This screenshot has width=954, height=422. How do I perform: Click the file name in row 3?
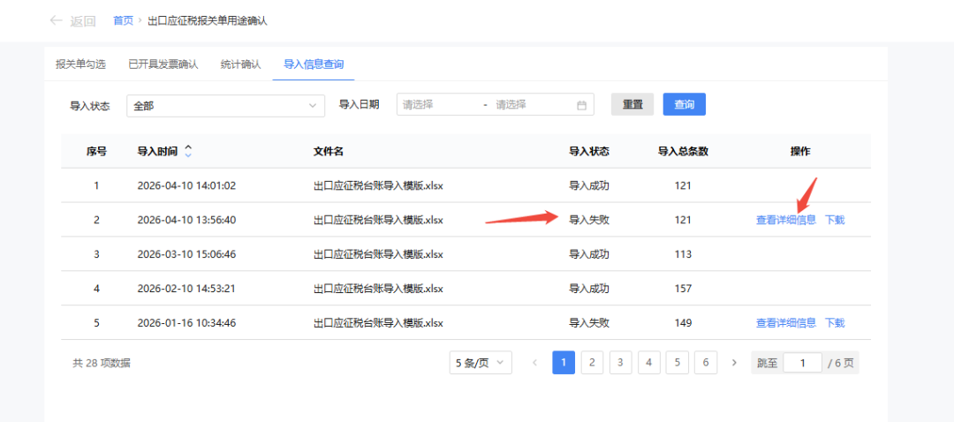pyautogui.click(x=378, y=254)
